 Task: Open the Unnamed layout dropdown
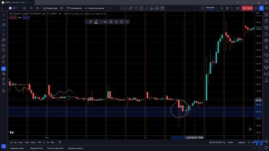(x=211, y=8)
